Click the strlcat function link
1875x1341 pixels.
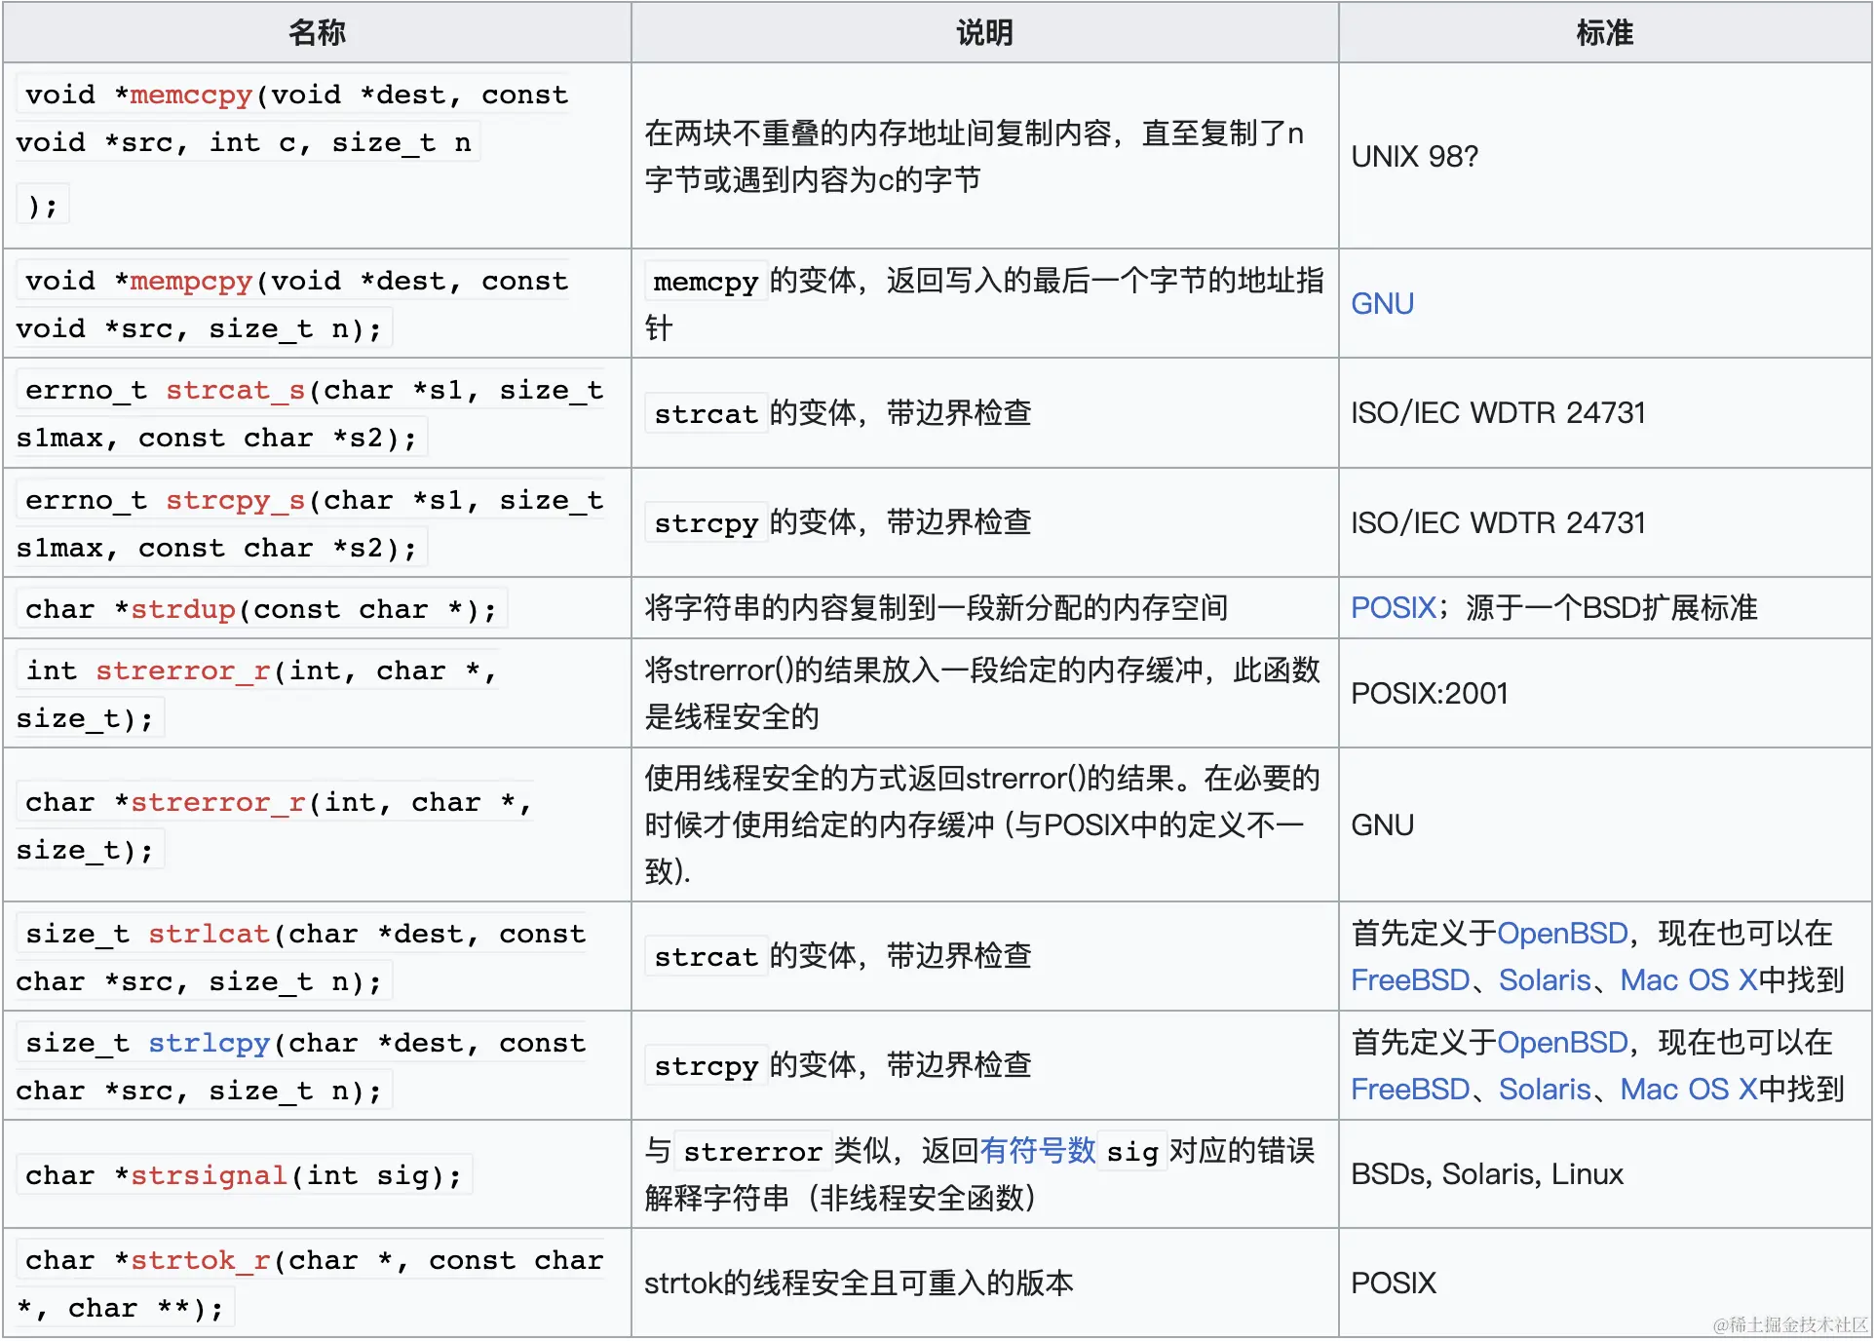pyautogui.click(x=210, y=935)
